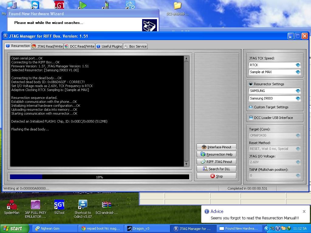Open the SGTool desktop shortcut
Image resolution: width=311 pixels, height=233 pixels.
pos(59,207)
